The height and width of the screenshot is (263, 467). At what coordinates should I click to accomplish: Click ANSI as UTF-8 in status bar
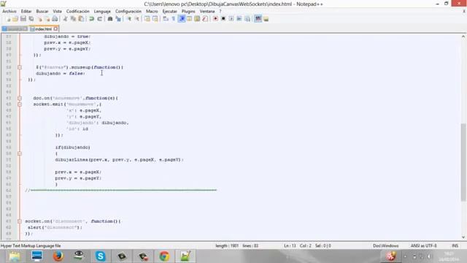point(423,245)
